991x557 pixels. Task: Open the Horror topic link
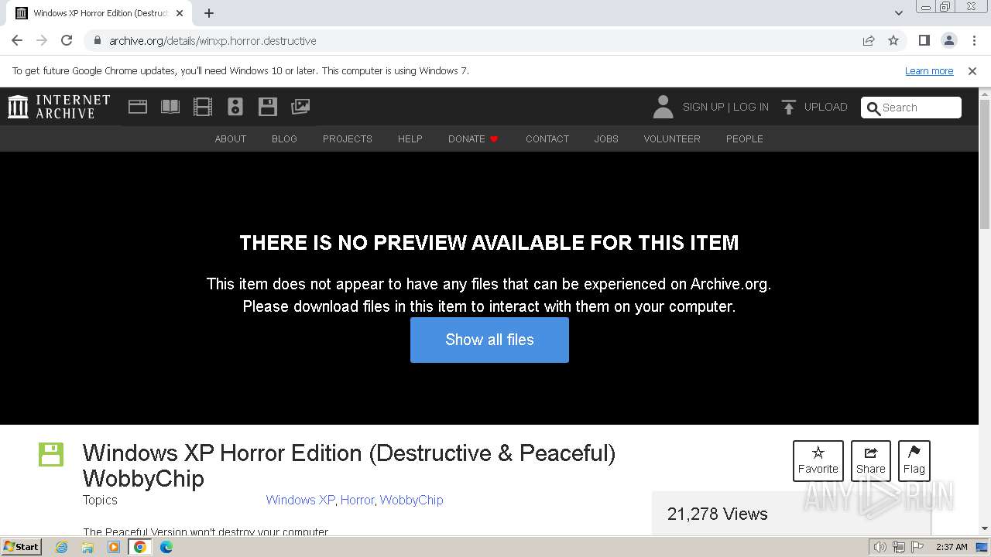[358, 500]
